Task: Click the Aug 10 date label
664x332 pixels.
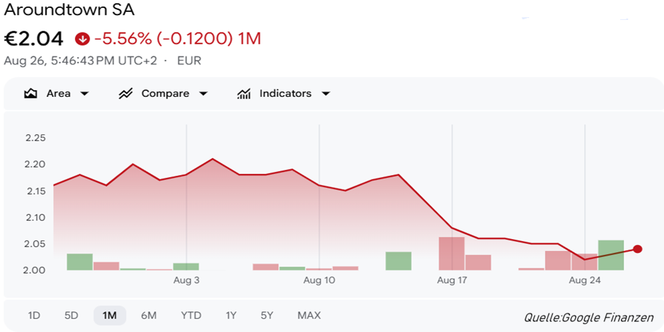Action: (319, 280)
